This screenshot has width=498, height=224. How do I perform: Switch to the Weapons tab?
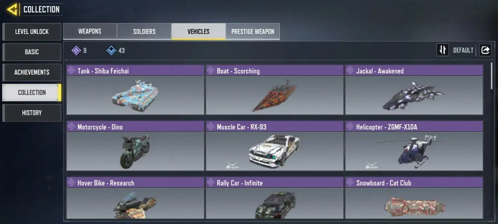[x=90, y=31]
